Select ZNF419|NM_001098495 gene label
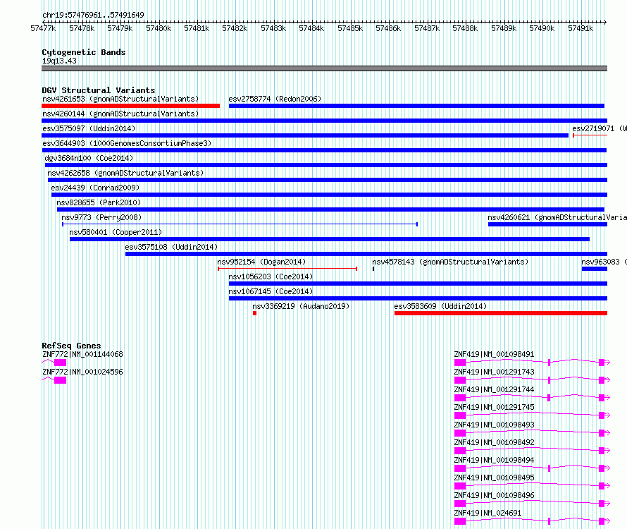This screenshot has height=529, width=627. (495, 478)
